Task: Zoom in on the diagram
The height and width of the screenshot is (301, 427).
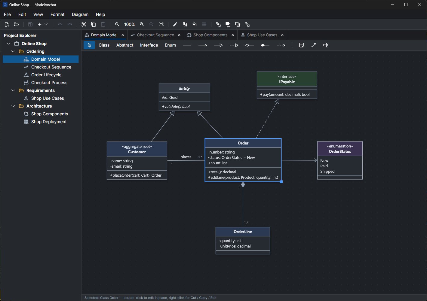Action: 142,24
